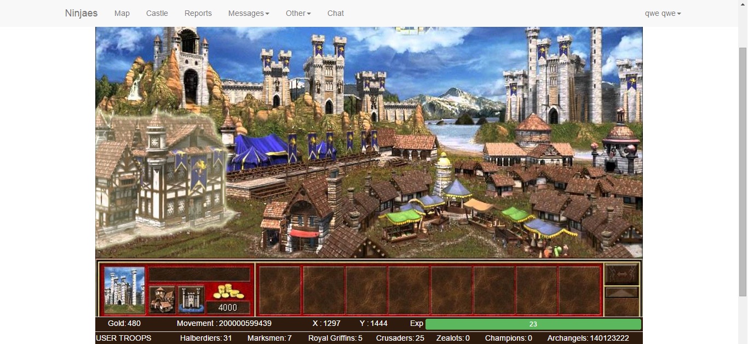
Task: Click the green experience progress bar
Action: click(533, 324)
